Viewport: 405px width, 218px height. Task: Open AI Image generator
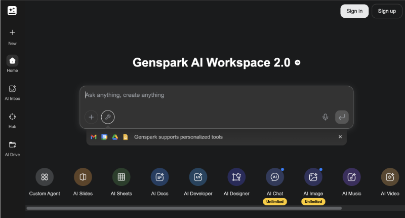tap(313, 182)
